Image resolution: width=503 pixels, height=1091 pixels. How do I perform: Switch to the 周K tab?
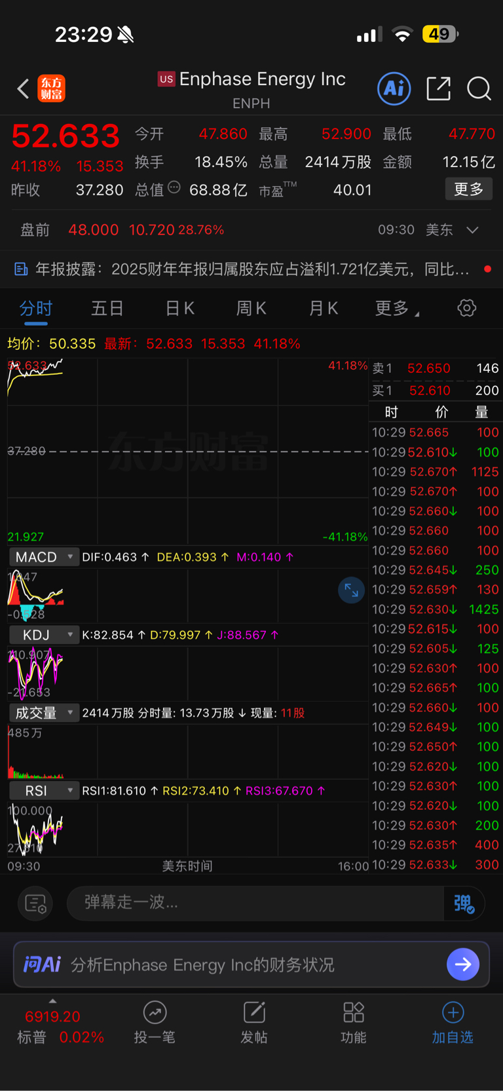(251, 308)
